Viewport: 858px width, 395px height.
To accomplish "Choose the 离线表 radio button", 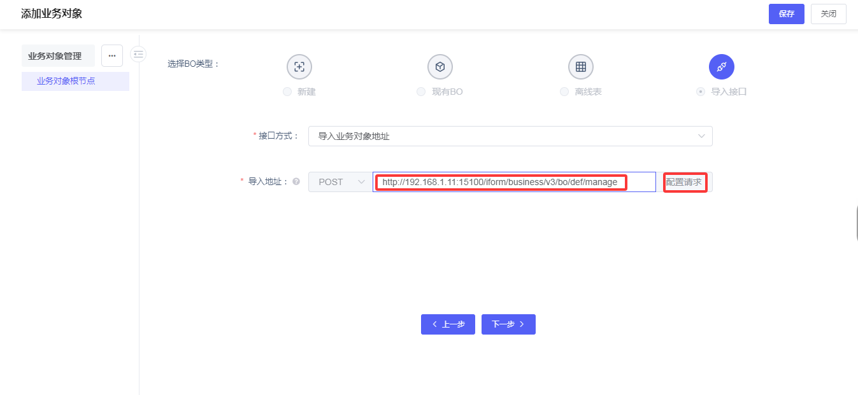I will [x=564, y=92].
